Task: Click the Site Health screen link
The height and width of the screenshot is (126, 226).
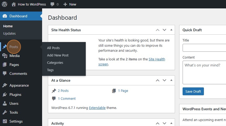Action: pos(157,59)
